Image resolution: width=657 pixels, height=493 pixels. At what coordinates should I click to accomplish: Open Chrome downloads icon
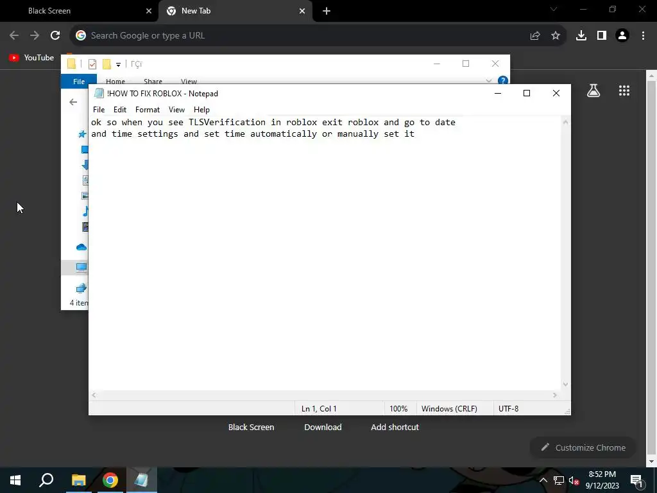pyautogui.click(x=581, y=36)
